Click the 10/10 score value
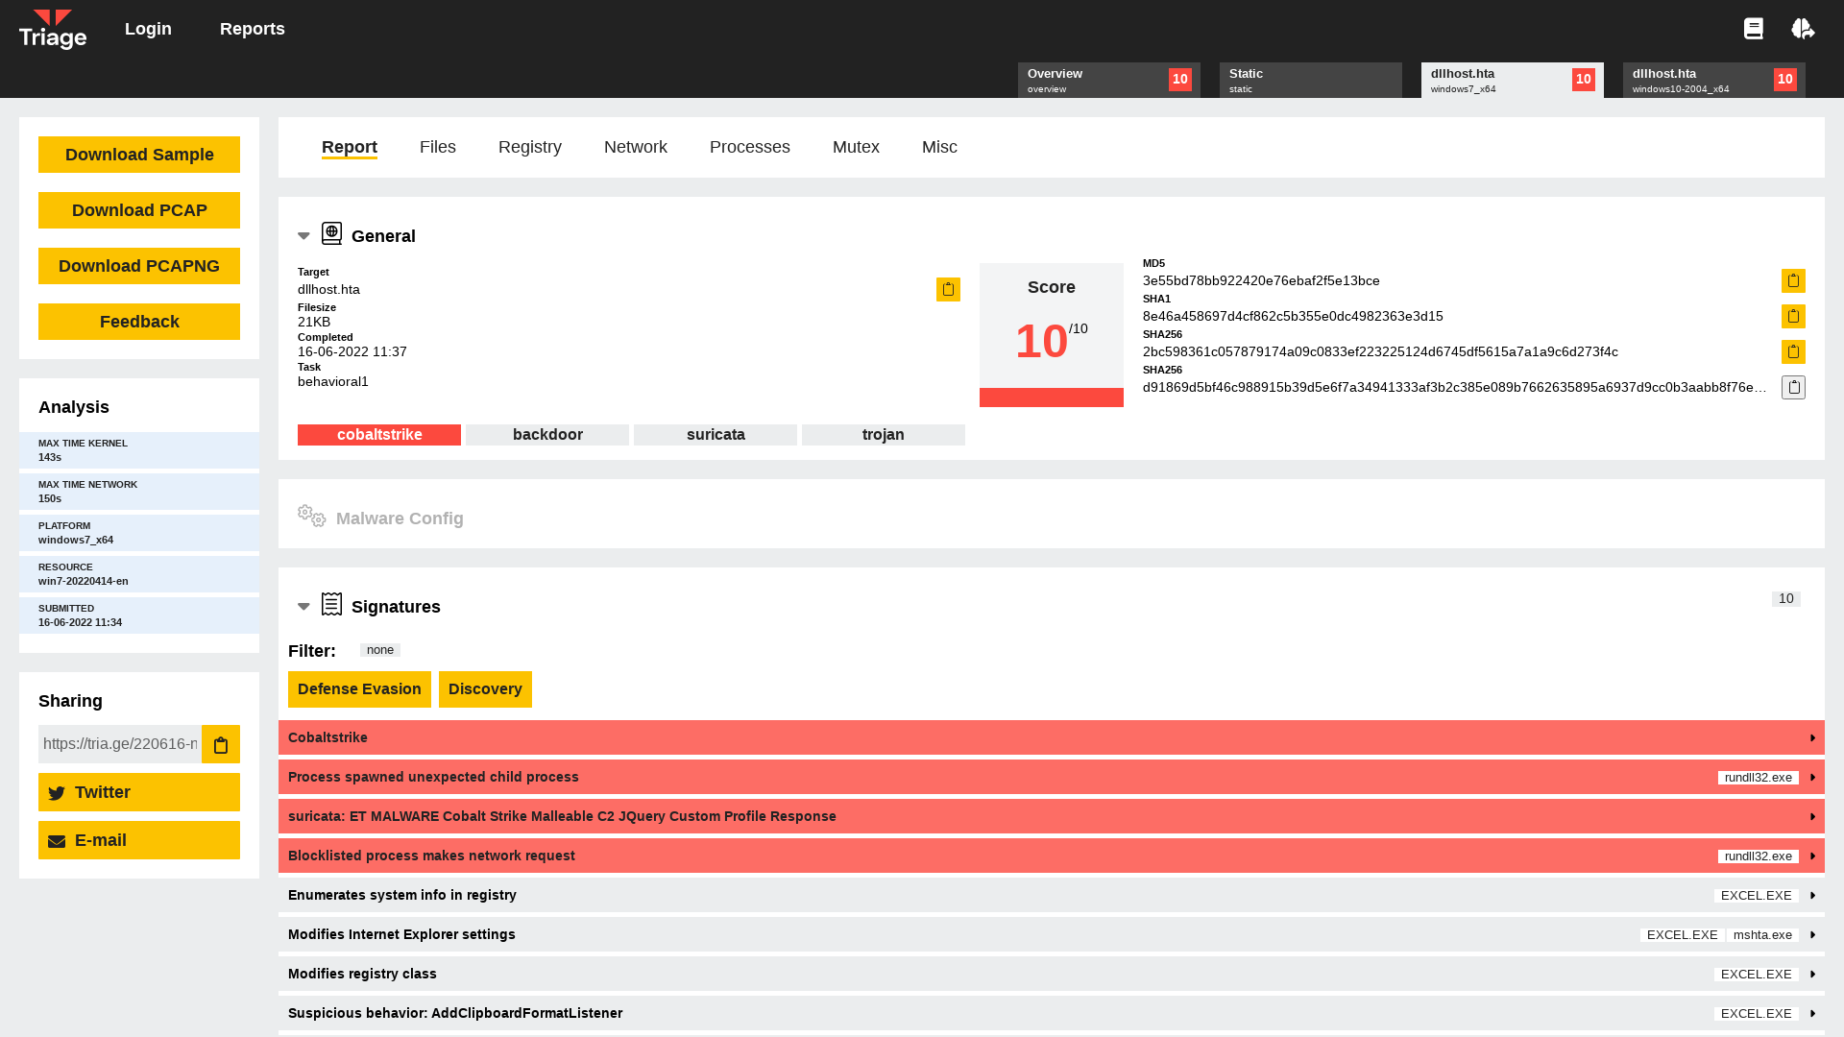The width and height of the screenshot is (1844, 1037). pos(1052,341)
